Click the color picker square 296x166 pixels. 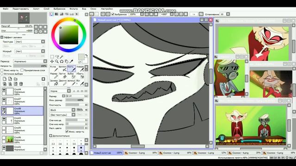[69, 35]
